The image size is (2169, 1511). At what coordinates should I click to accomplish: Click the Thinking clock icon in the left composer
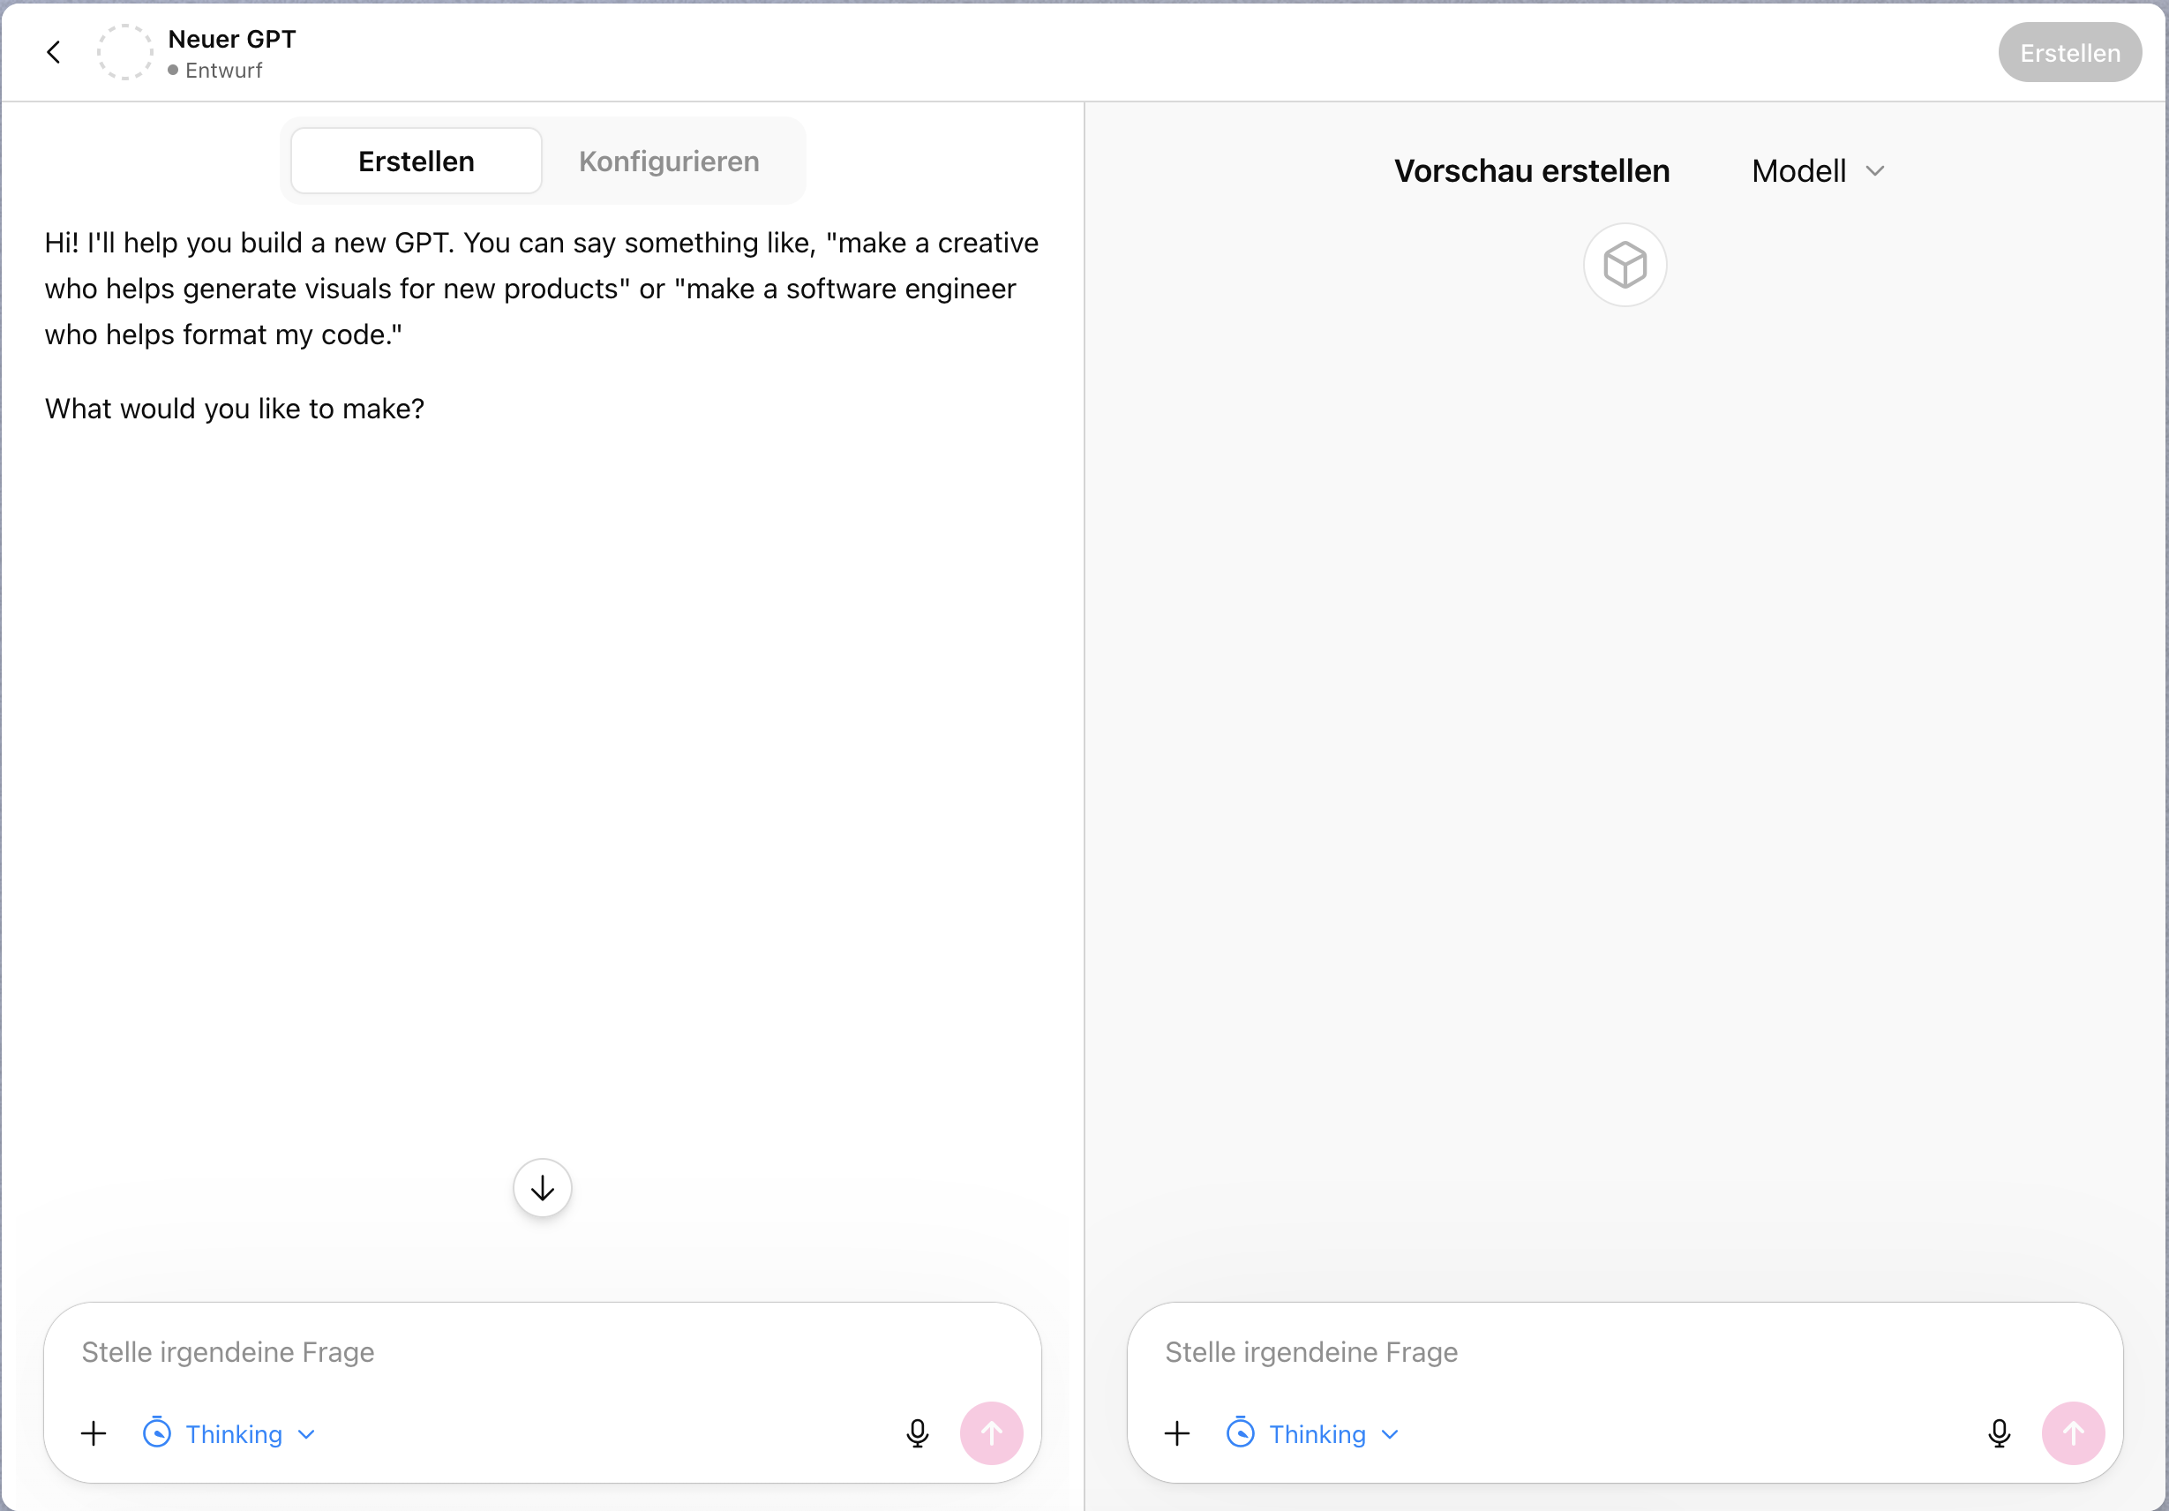pos(158,1432)
